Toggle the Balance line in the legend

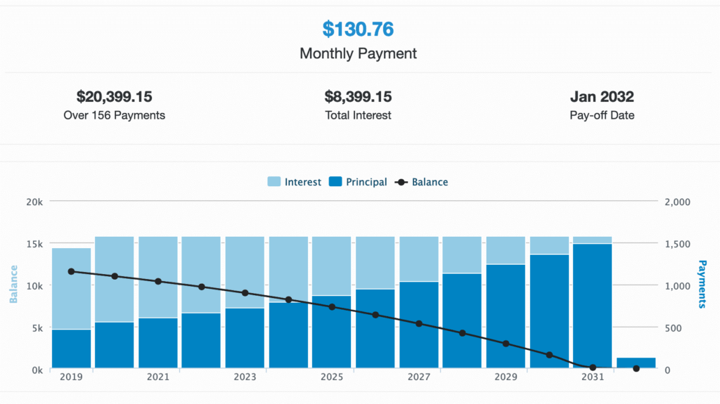point(421,182)
